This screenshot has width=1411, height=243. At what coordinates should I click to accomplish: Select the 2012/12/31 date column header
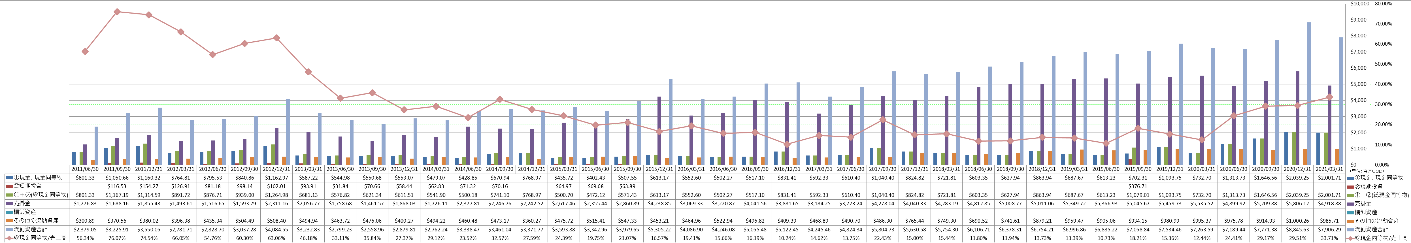click(x=277, y=170)
